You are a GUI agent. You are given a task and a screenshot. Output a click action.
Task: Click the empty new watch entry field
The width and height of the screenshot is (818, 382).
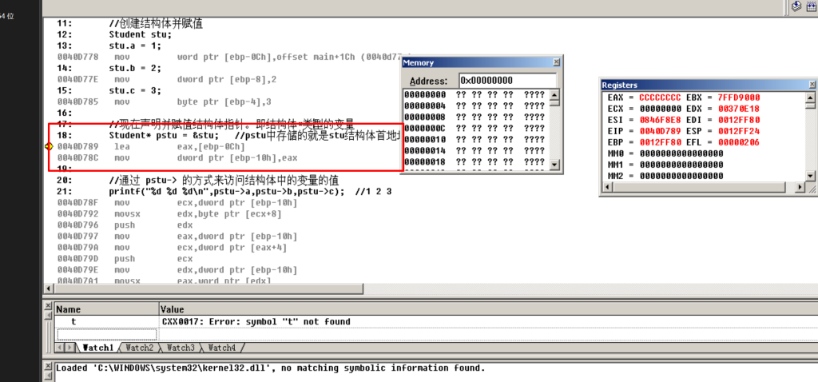pyautogui.click(x=106, y=334)
